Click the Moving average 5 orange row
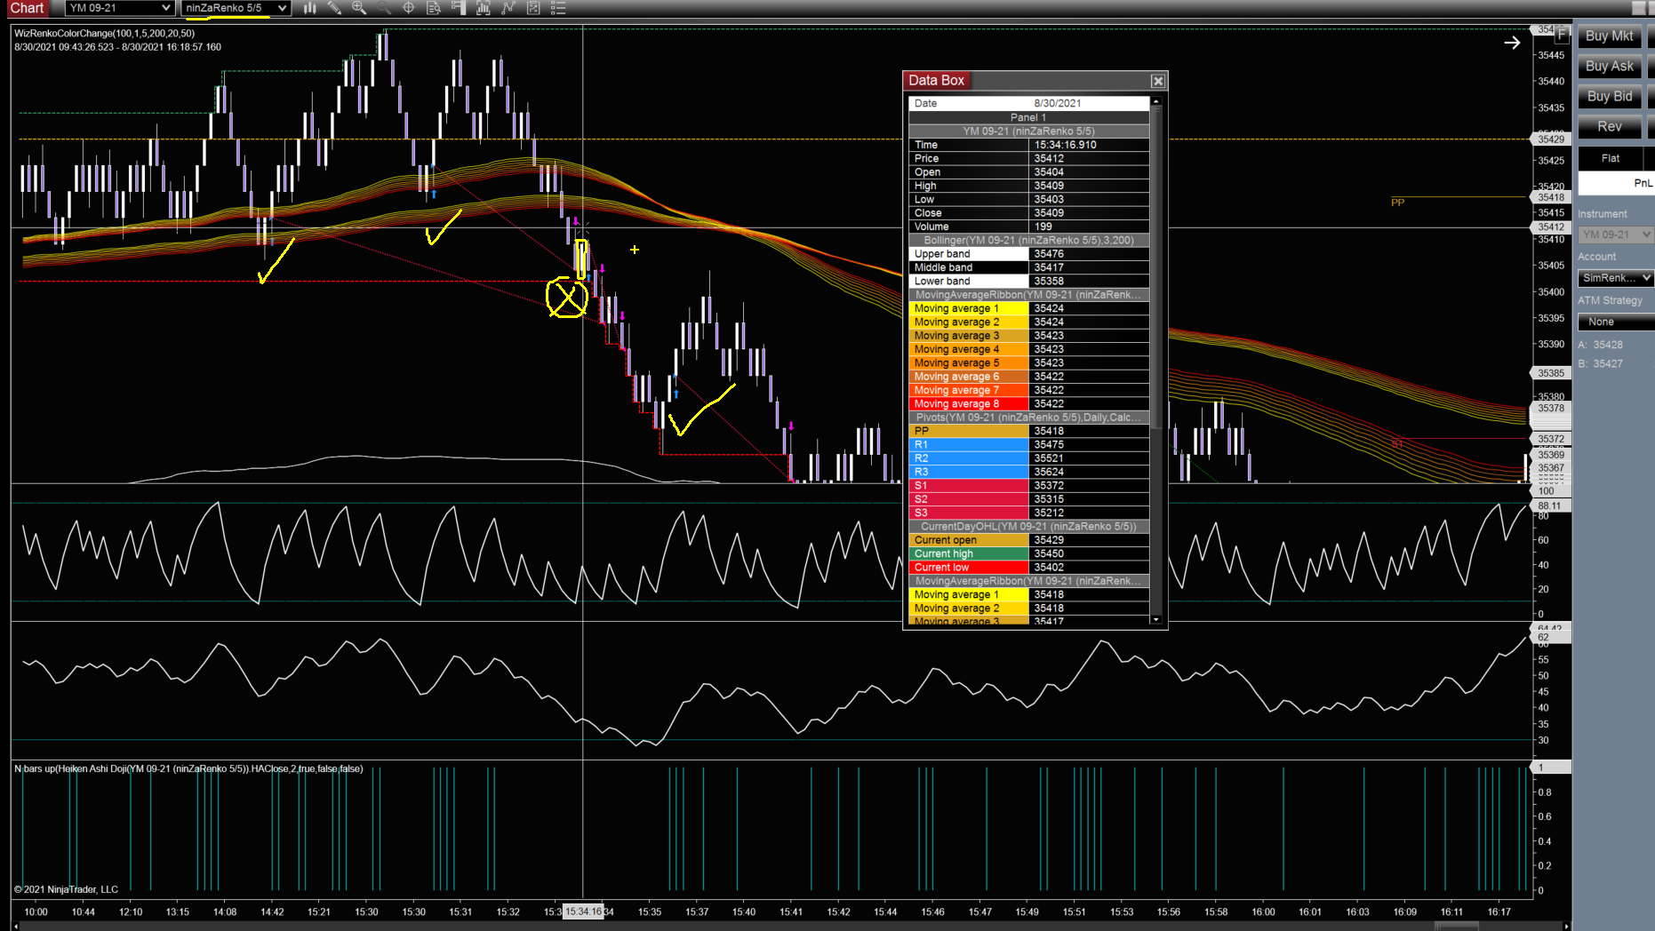The width and height of the screenshot is (1655, 931). 1029,363
